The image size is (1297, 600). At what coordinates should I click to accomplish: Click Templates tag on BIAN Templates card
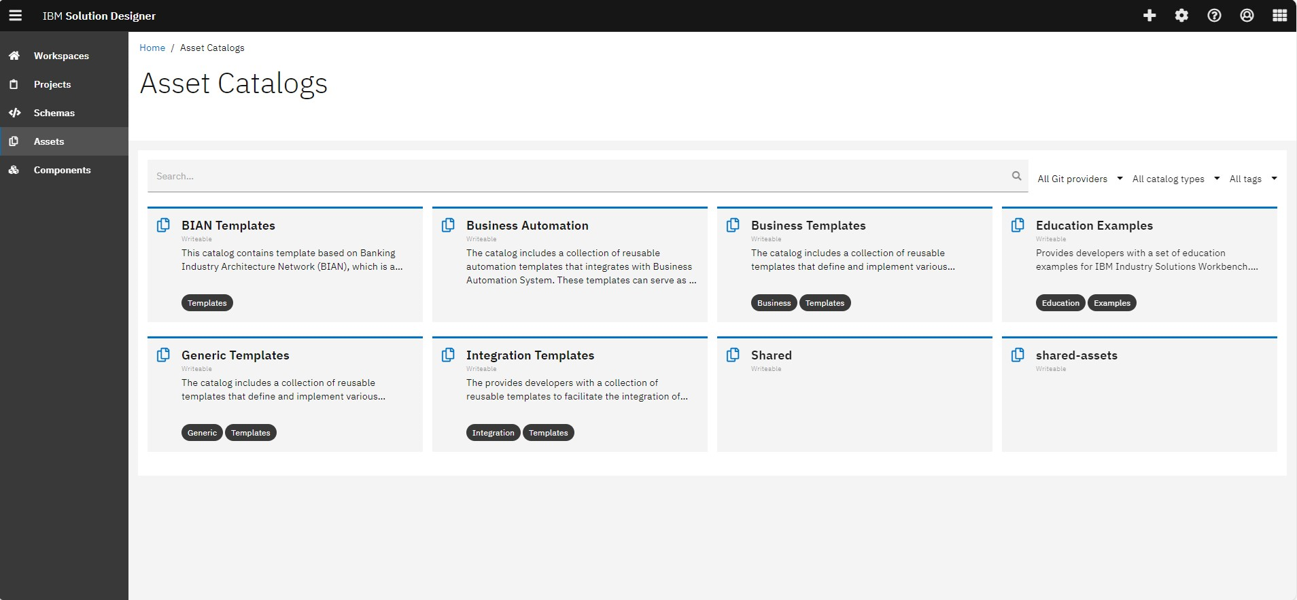click(207, 303)
